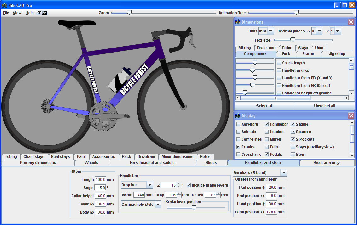
Task: Open the Units dropdown
Action: point(271,31)
